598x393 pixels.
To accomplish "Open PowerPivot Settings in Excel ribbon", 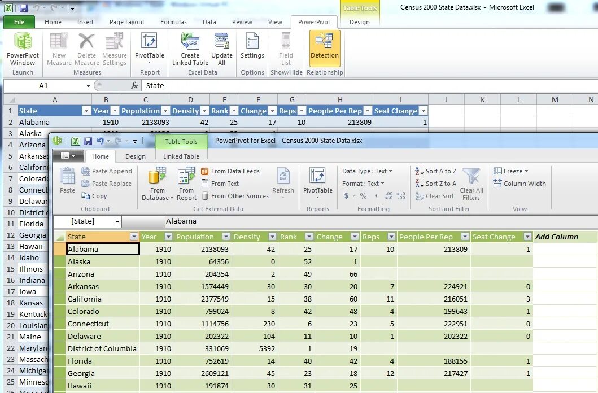I will point(252,46).
